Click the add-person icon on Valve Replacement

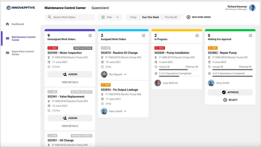point(65,118)
